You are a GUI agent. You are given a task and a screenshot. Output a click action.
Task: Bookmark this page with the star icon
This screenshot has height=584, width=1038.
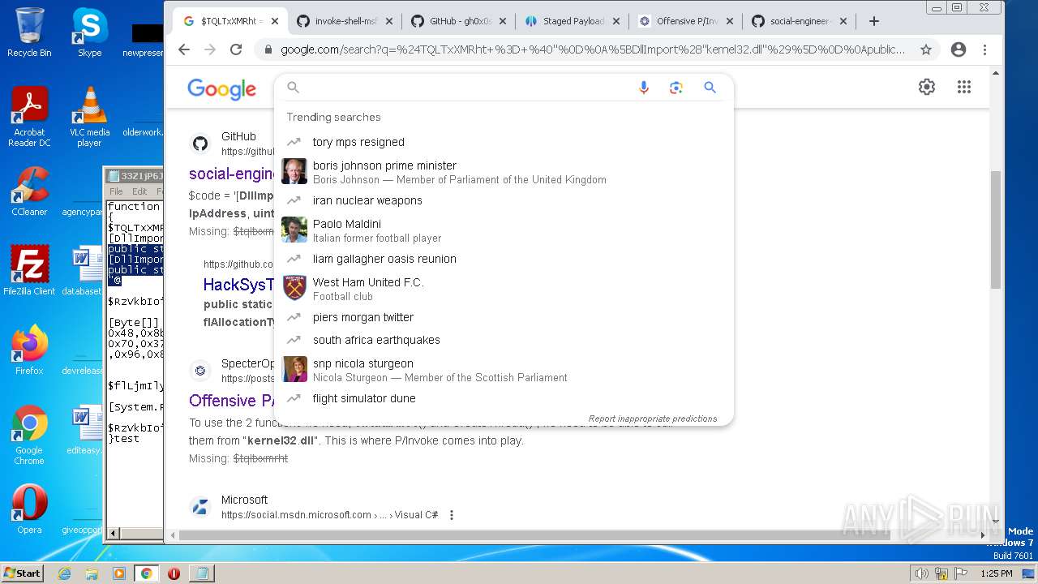(926, 49)
